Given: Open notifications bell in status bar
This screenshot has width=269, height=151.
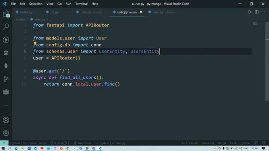Looking at the screenshot, I should [x=264, y=143].
